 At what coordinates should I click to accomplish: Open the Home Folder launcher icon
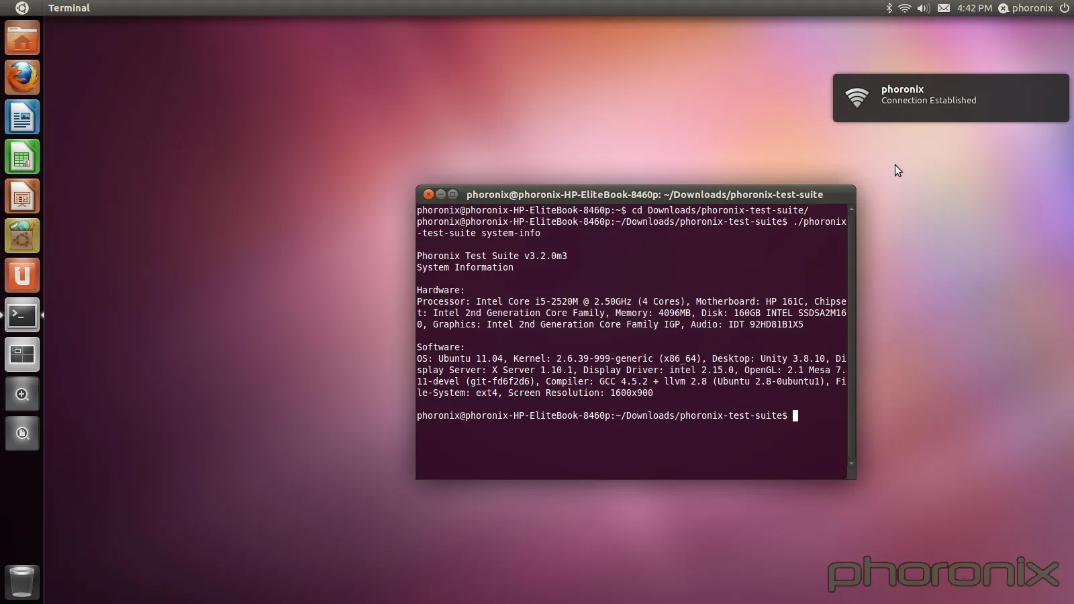22,38
